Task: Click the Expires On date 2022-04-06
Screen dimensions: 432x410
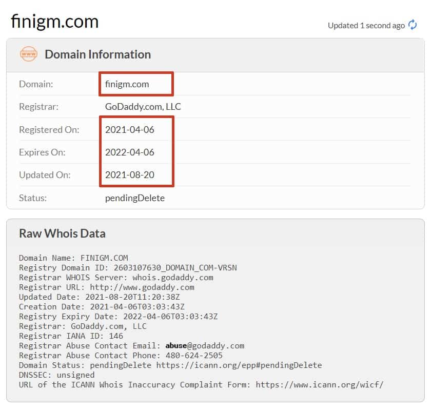Action: coord(129,152)
